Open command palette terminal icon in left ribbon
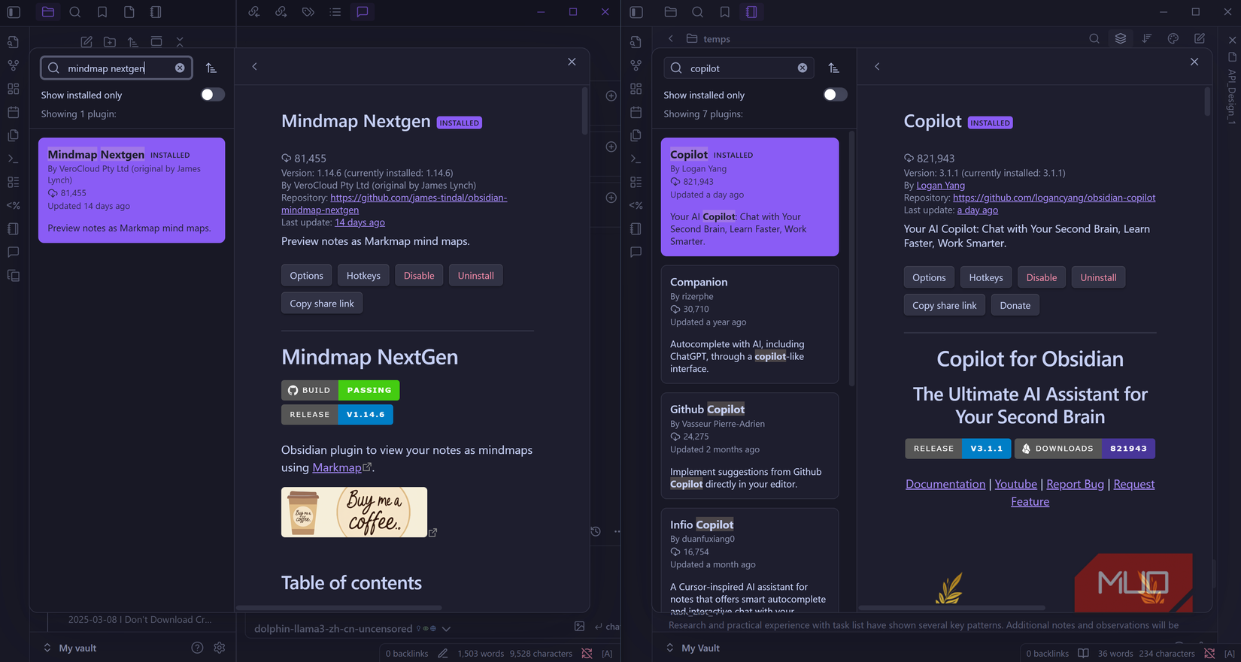The image size is (1241, 662). coord(13,159)
